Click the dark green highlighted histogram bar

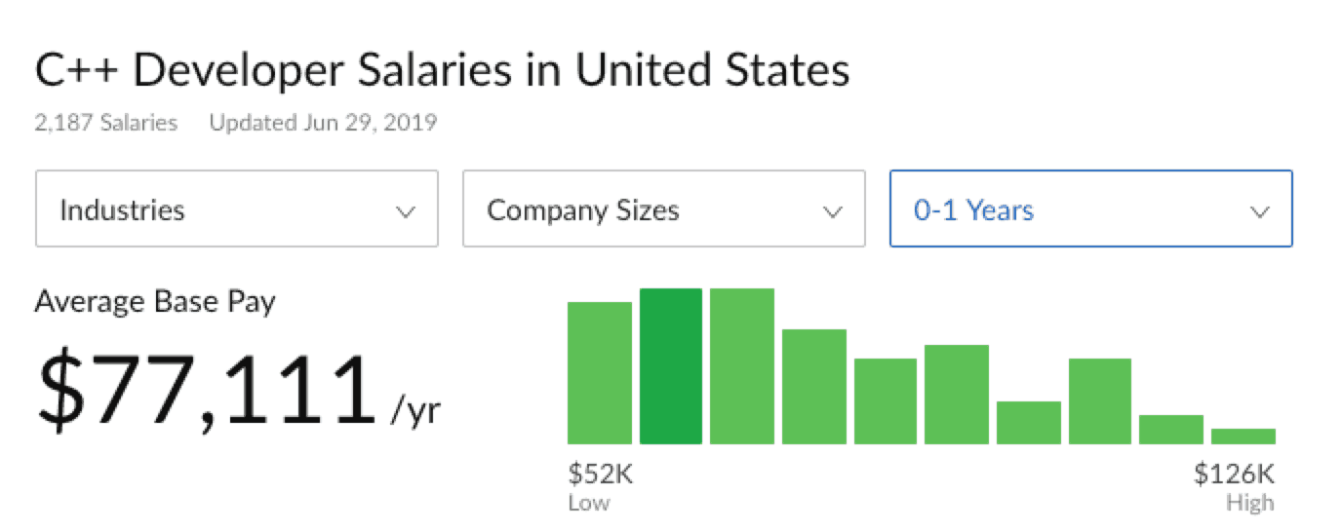tap(671, 366)
